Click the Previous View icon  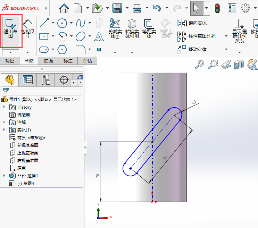tap(226, 65)
